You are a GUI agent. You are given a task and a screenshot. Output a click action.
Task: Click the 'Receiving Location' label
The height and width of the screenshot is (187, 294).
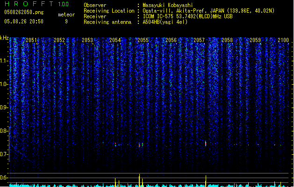point(109,11)
